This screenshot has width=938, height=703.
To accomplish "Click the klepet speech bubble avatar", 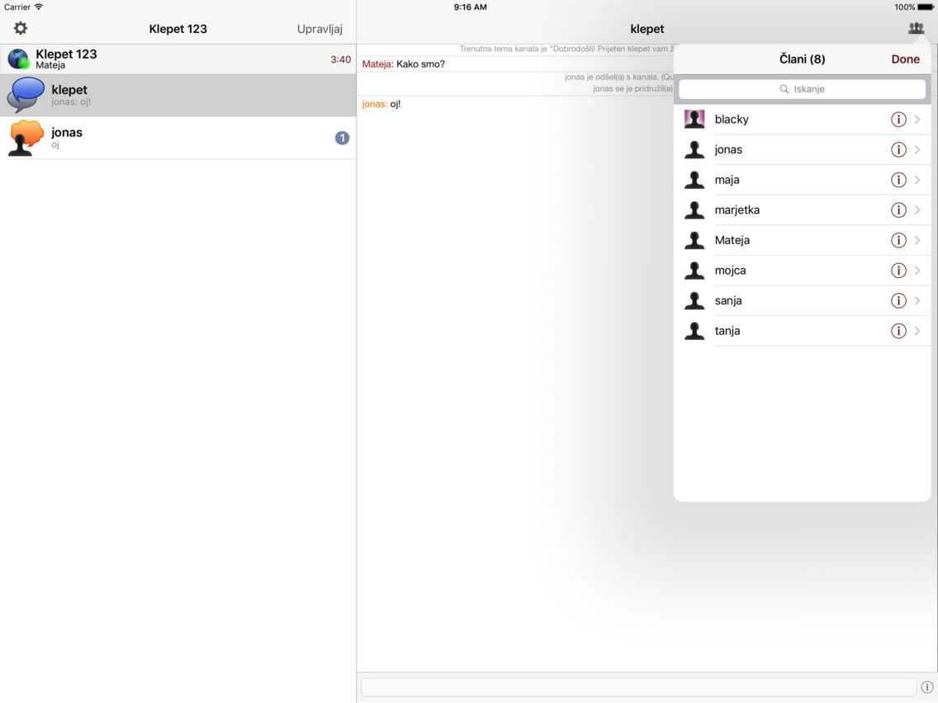I will (25, 95).
